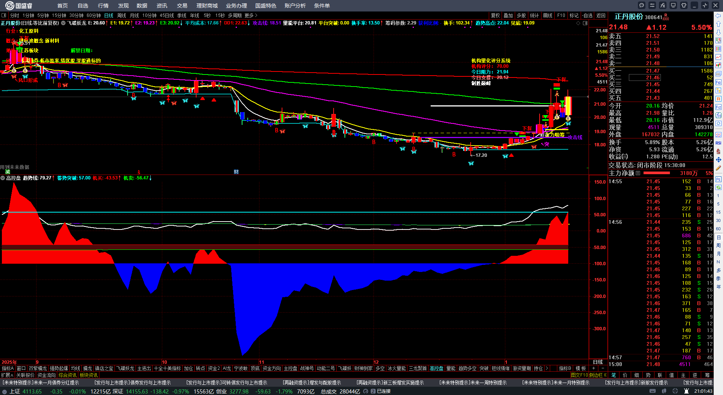Click the blue back arrow in right sidebar
Viewport: 723px width, 395px height.
tap(718, 16)
